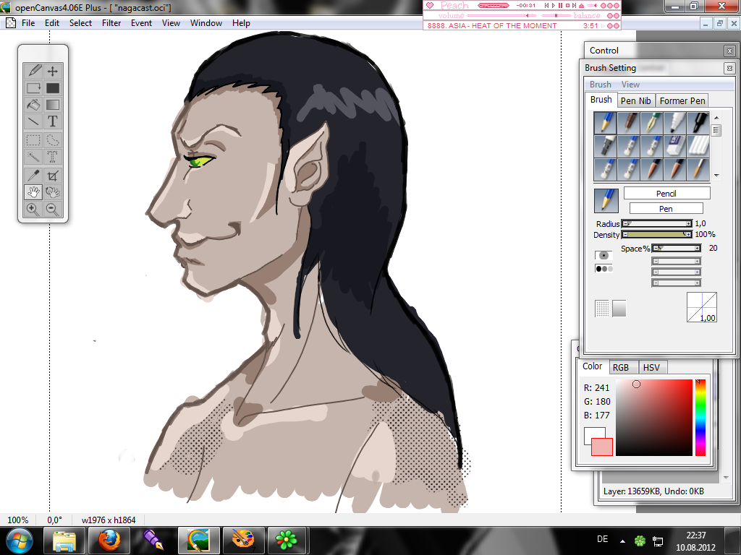
Task: Select the Eyedropper color picker tool
Action: 33,176
